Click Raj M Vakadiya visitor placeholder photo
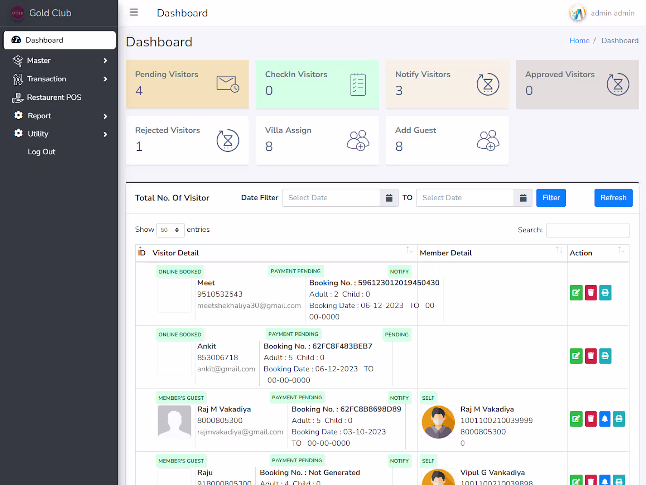This screenshot has height=485, width=646. (174, 422)
